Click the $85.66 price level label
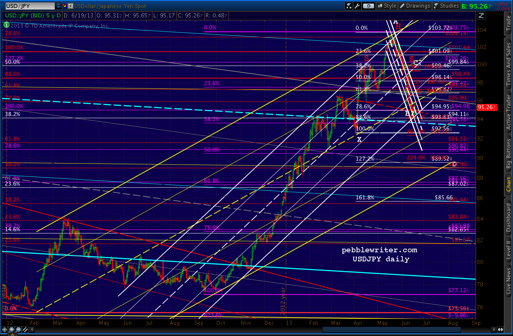513x336 pixels. tap(444, 198)
